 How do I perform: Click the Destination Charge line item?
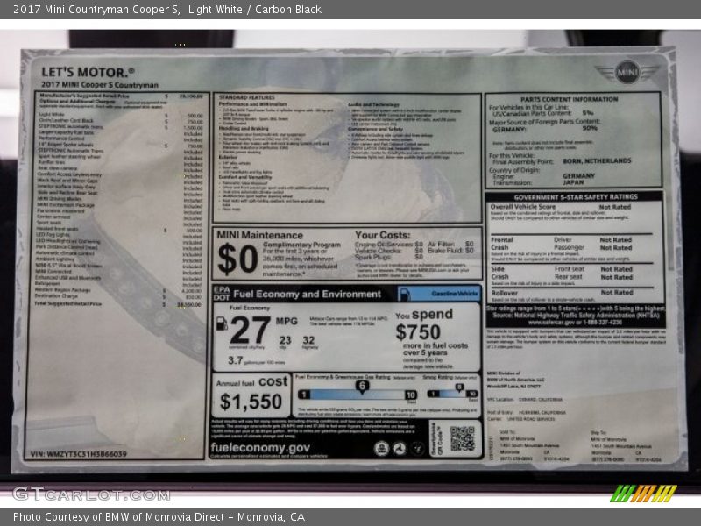[118, 296]
